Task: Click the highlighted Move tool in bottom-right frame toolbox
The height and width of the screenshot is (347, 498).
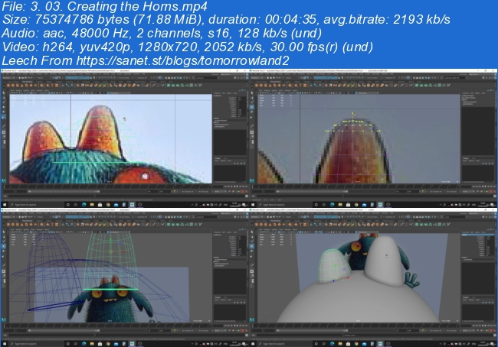Action: coord(252,246)
